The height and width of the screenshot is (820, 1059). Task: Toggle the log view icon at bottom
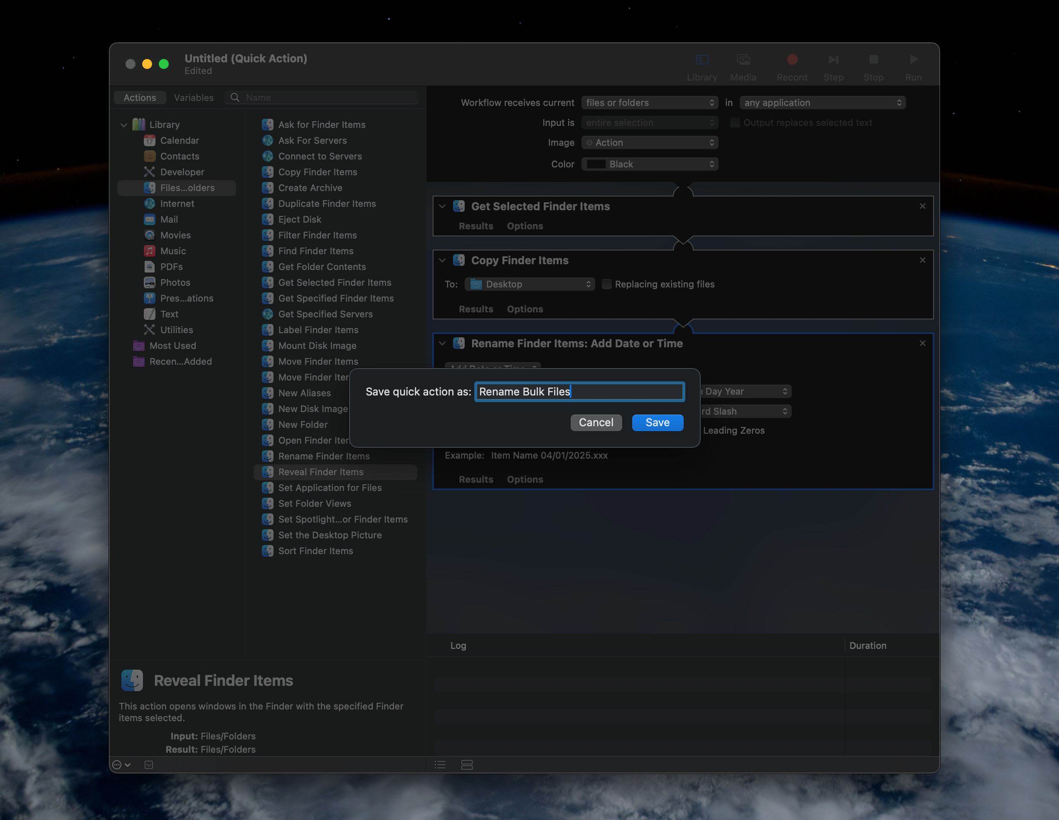coord(440,765)
